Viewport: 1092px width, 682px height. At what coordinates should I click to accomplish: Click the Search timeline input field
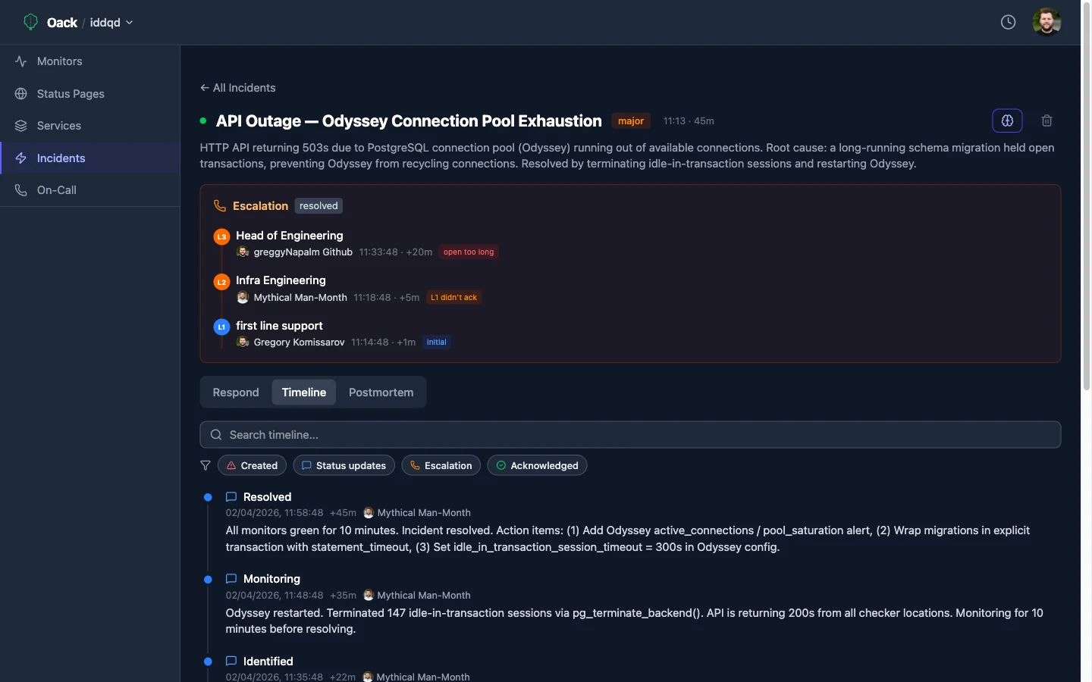click(x=629, y=435)
